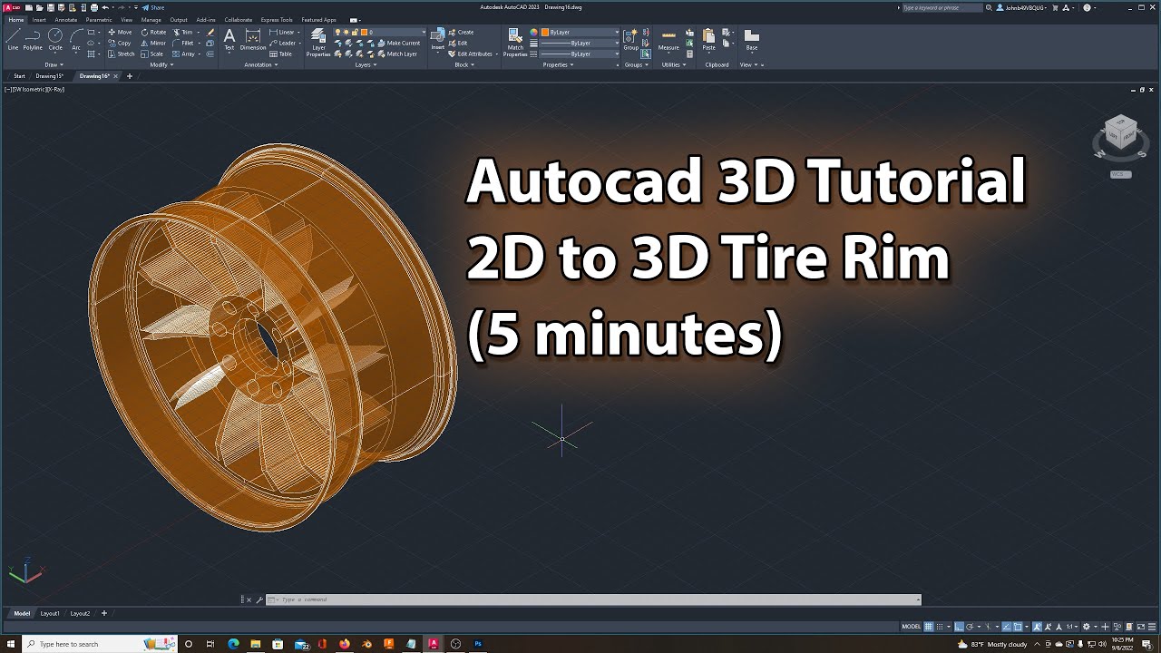Switch to the Layout1 tab
Screen dimensions: 1161x653
tap(49, 613)
